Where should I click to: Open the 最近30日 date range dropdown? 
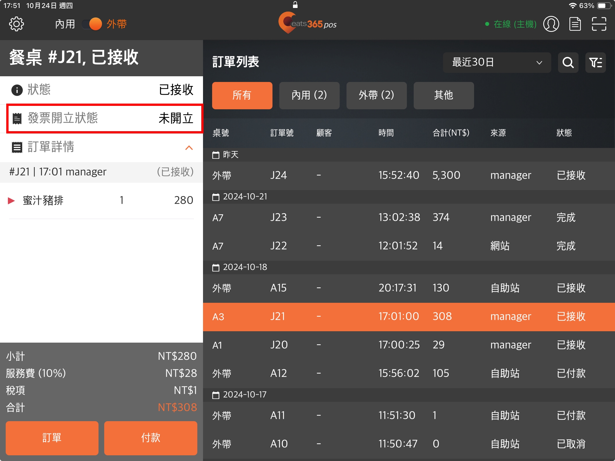497,62
